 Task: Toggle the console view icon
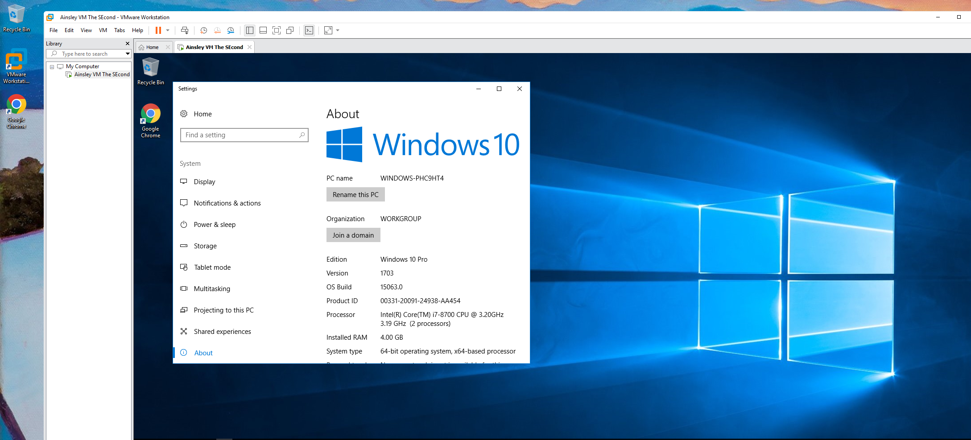tap(309, 30)
